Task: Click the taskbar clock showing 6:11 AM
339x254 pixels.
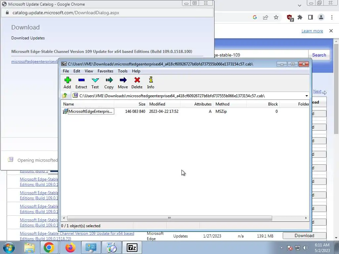Action: pos(322,248)
